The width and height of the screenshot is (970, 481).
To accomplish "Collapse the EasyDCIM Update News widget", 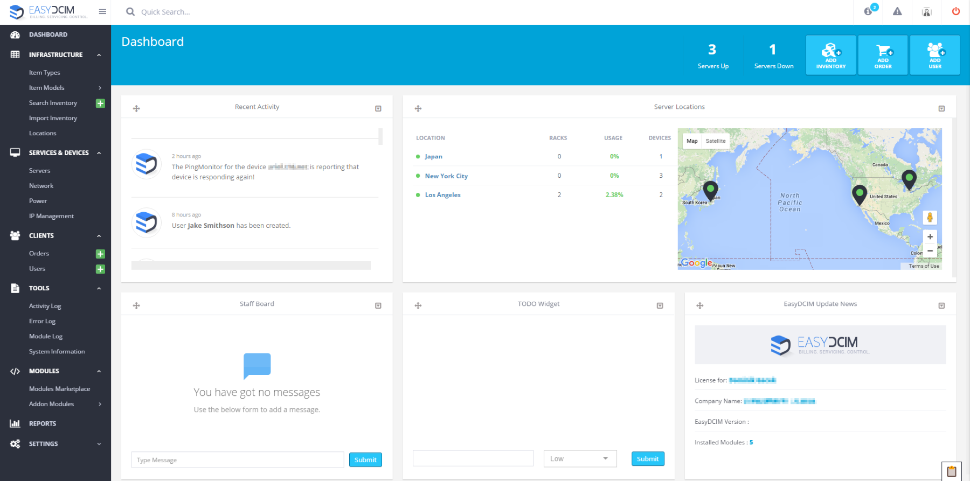I will pyautogui.click(x=941, y=306).
